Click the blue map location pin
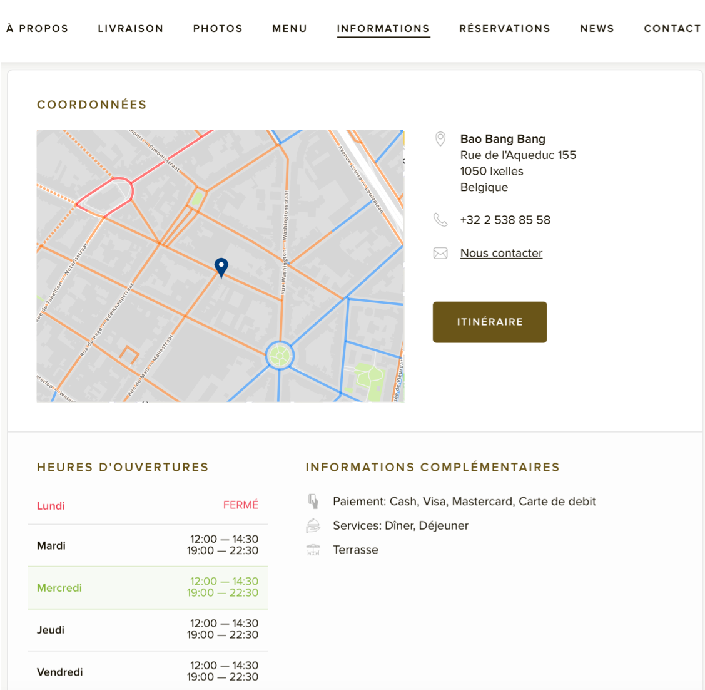 (x=221, y=267)
